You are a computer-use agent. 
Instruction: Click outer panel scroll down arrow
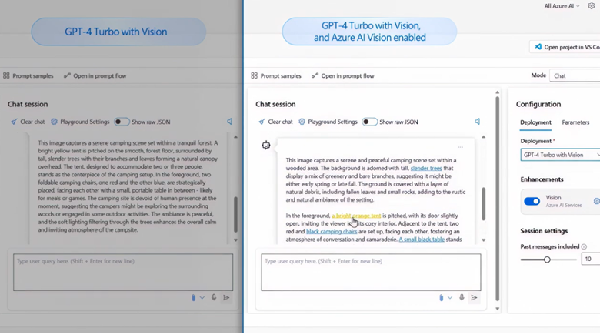point(498,309)
